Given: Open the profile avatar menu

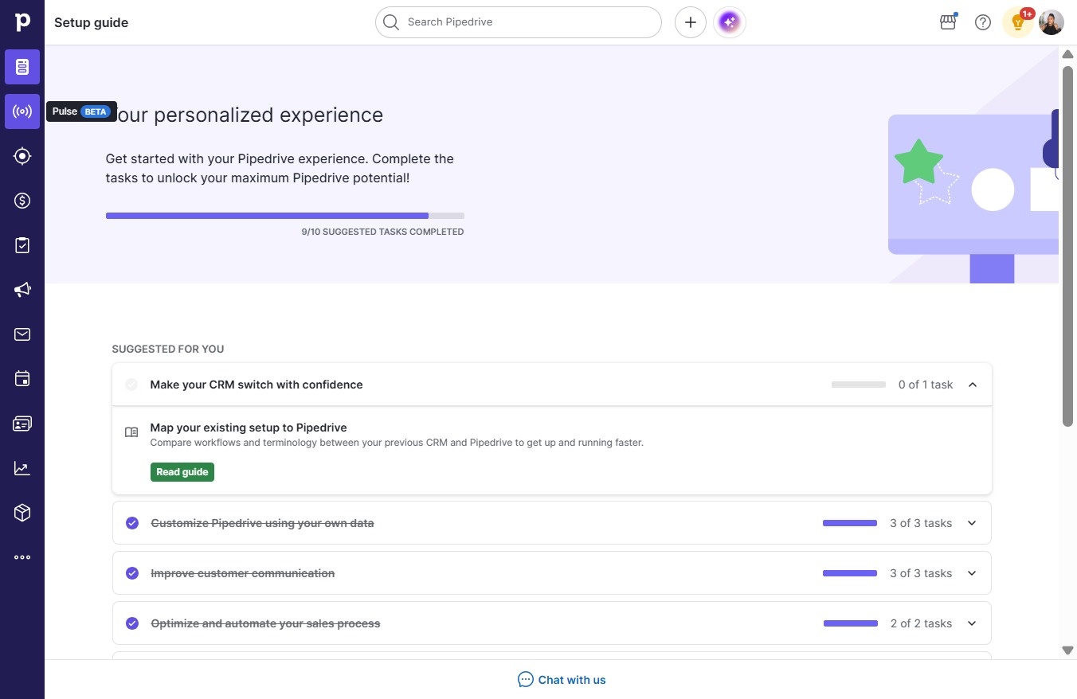Looking at the screenshot, I should tap(1052, 22).
